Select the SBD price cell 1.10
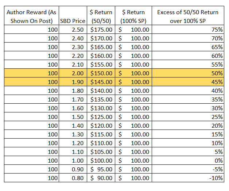 point(73,152)
